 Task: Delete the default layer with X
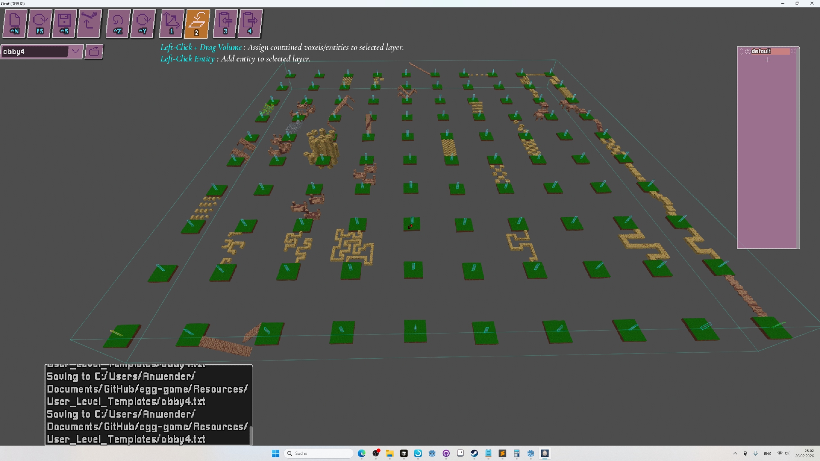click(x=793, y=51)
